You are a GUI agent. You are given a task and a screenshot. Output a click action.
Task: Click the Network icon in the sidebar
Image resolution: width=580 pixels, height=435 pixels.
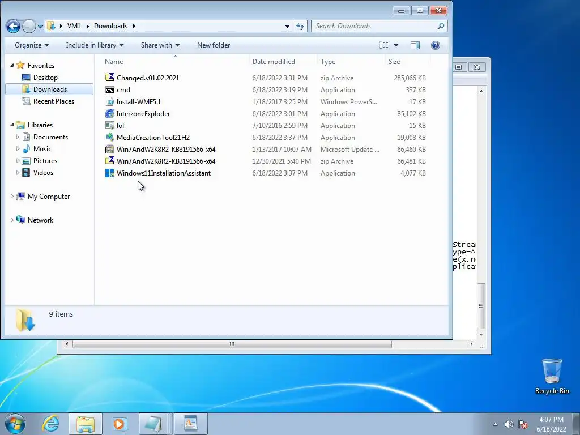(20, 220)
